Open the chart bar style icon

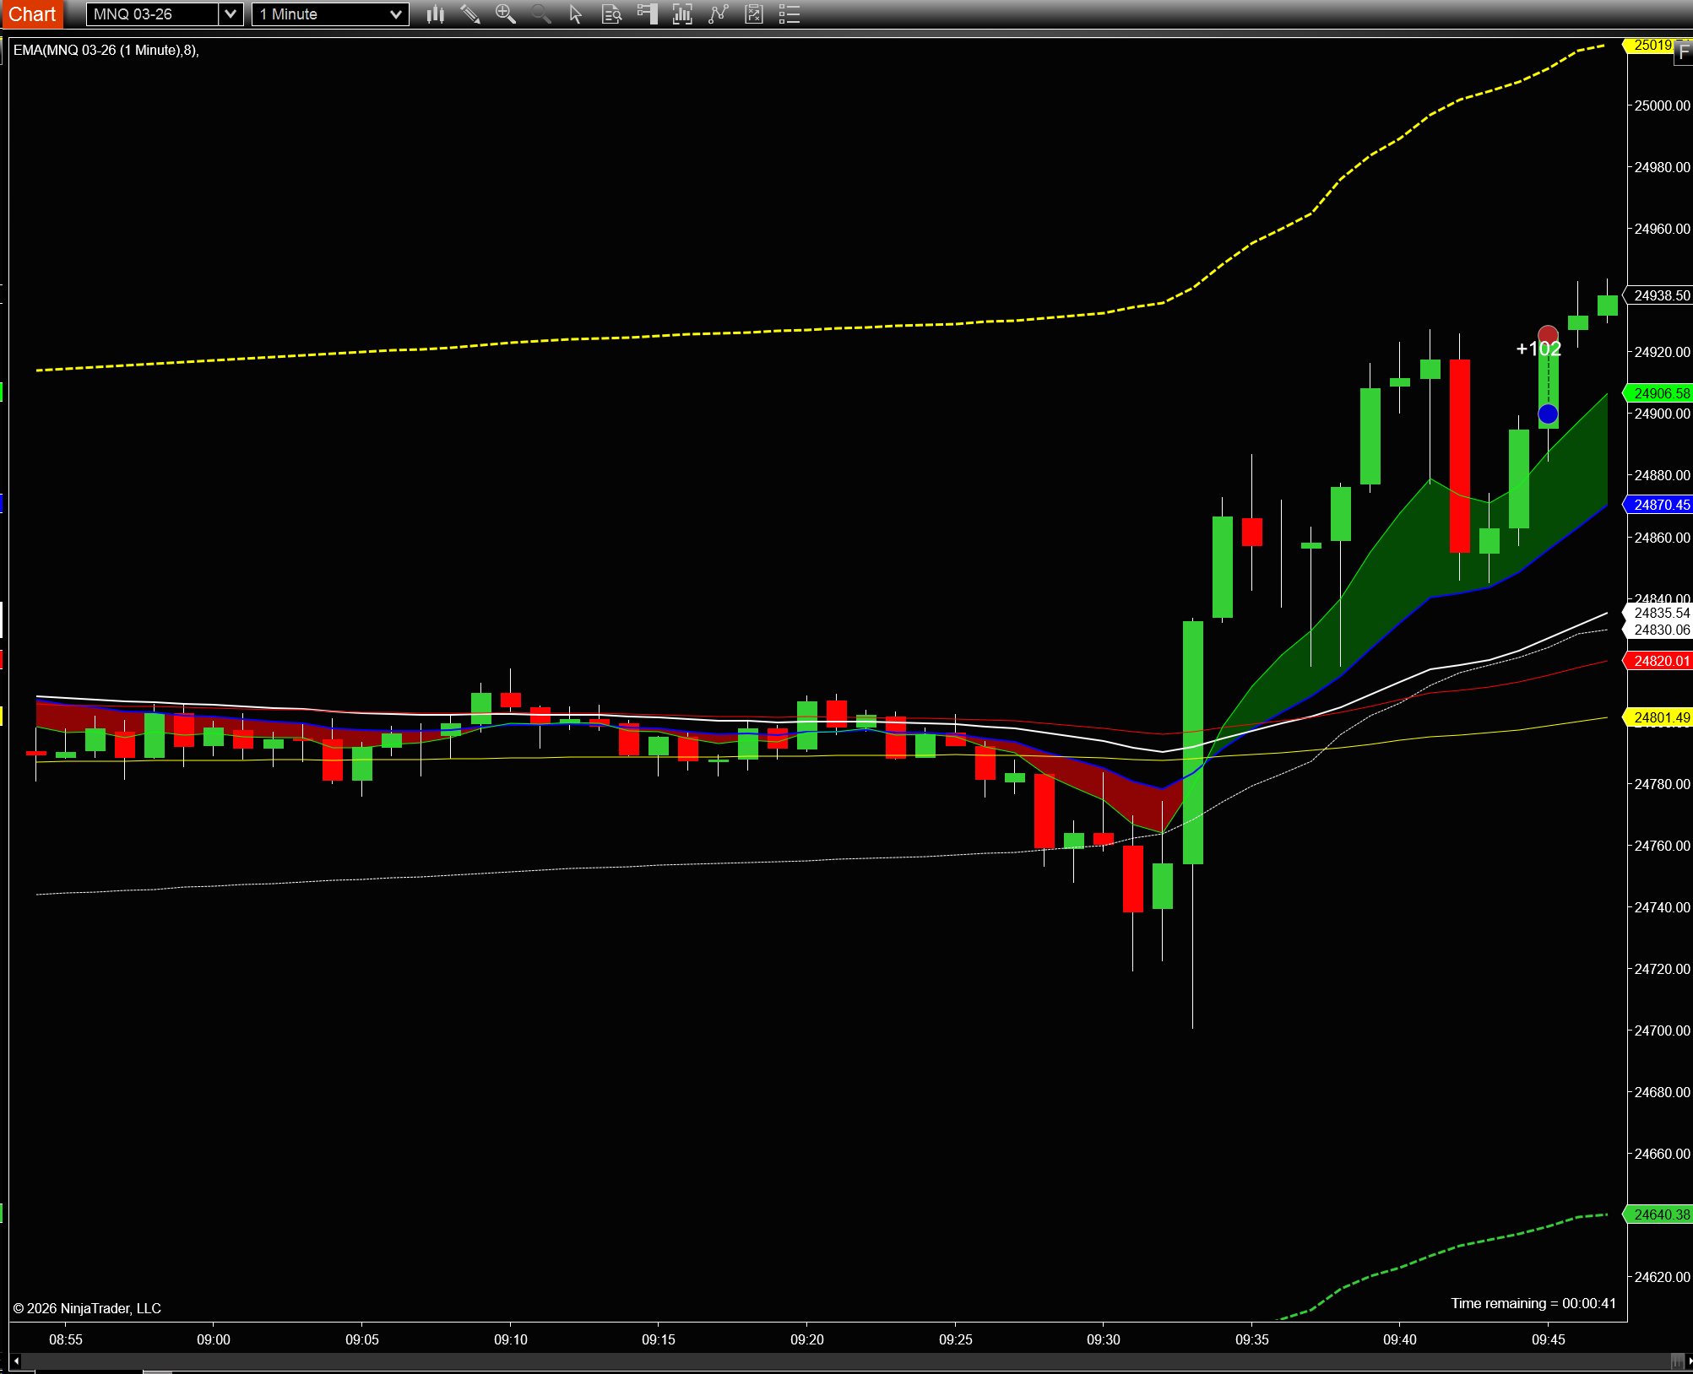tap(436, 14)
